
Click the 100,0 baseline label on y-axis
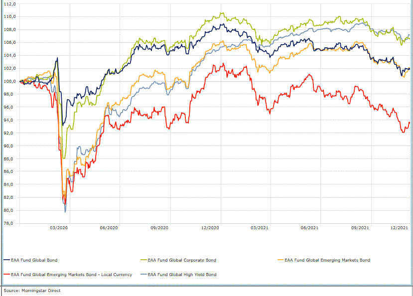pos(9,81)
